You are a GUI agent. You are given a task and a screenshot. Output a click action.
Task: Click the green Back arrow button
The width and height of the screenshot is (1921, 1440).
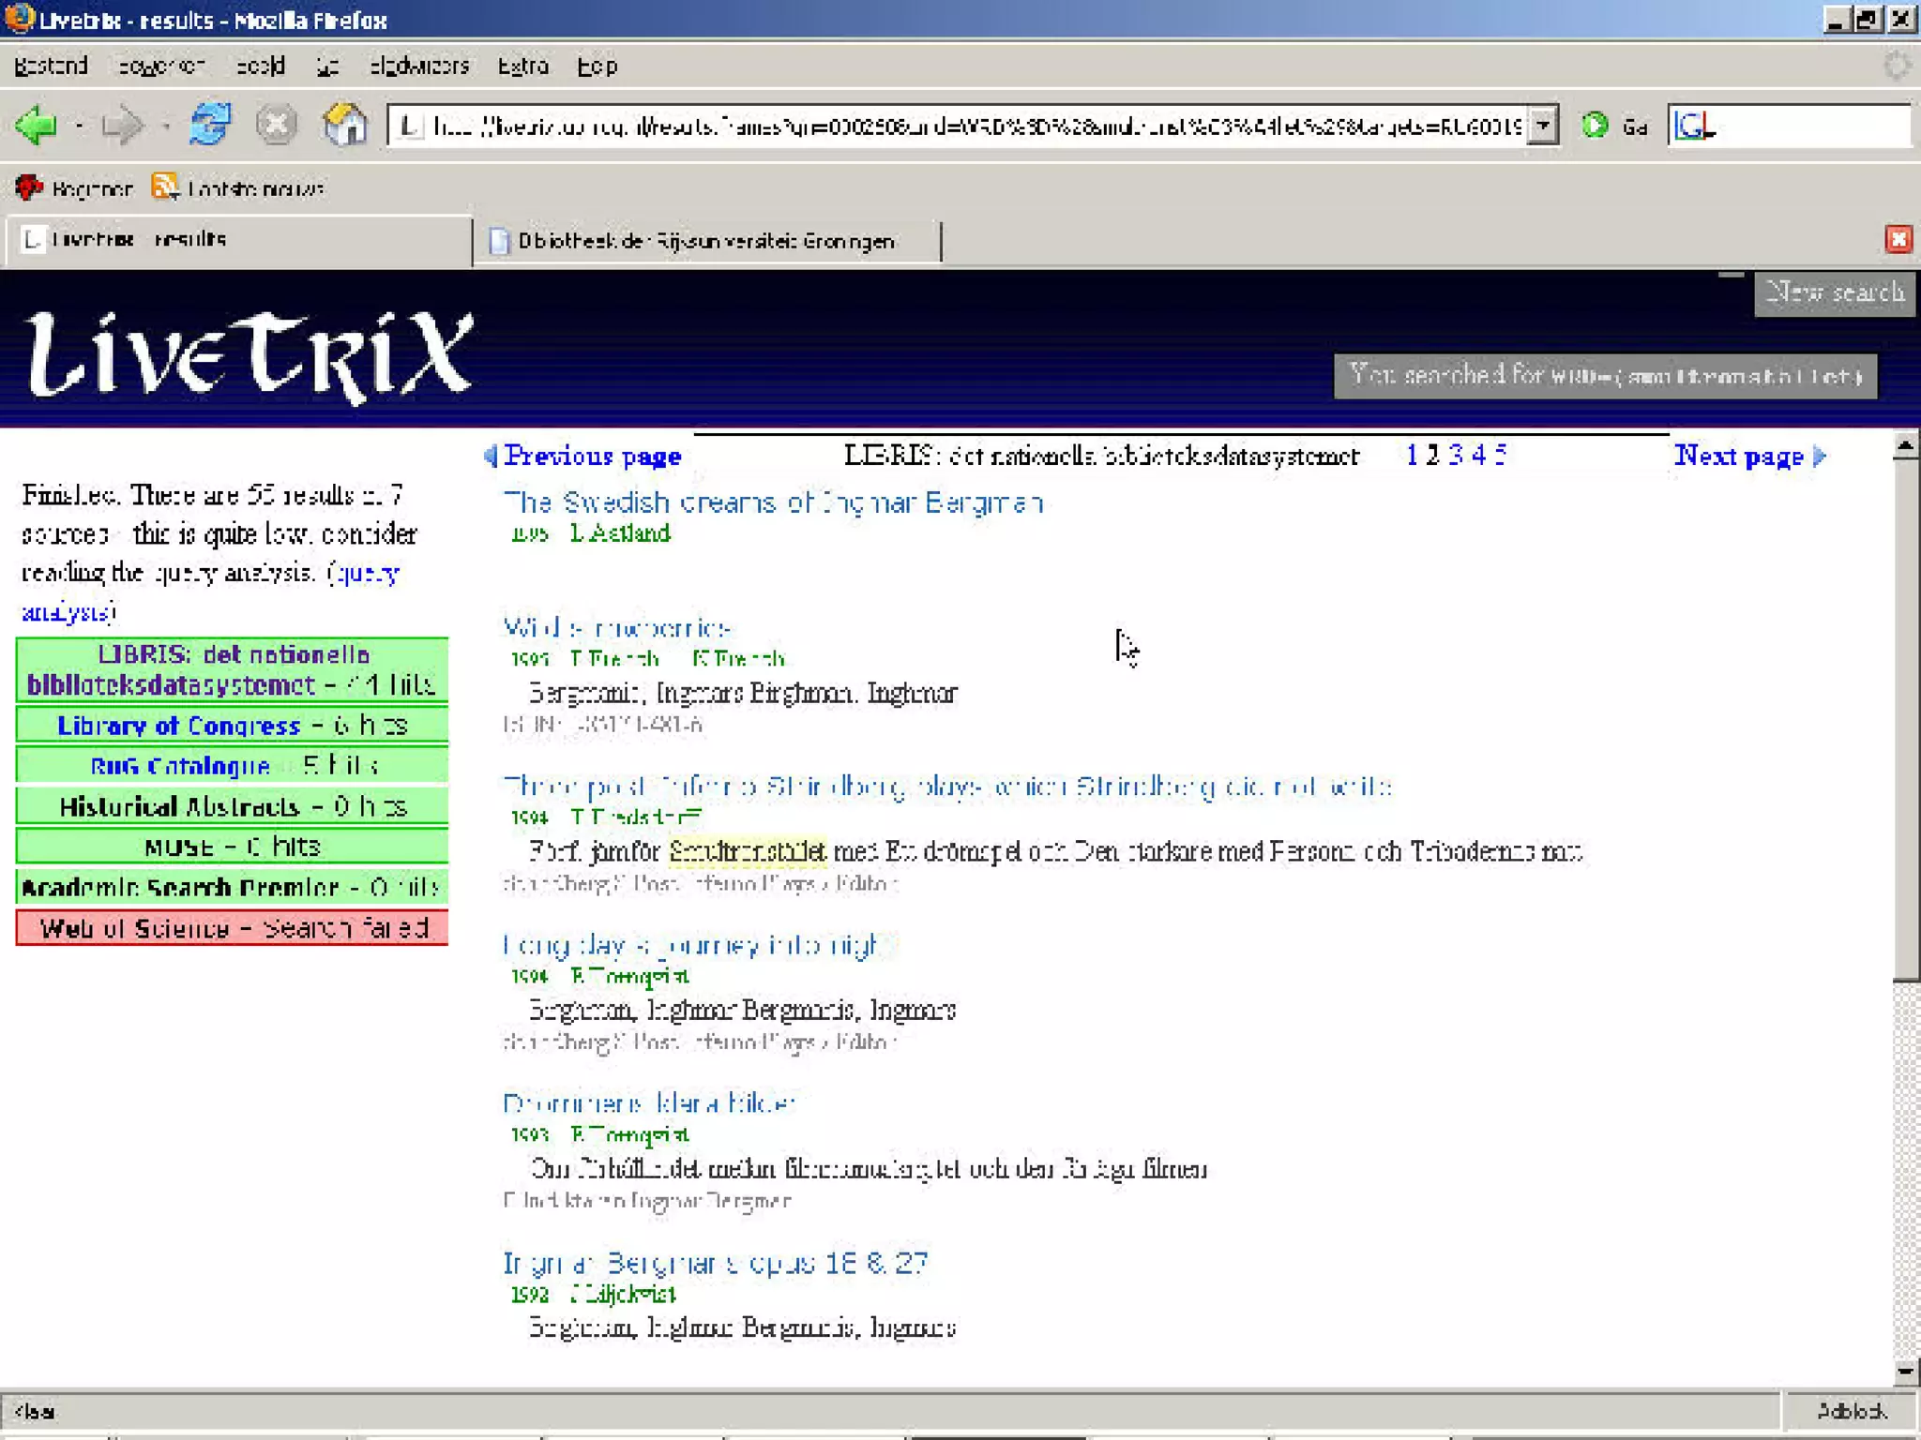click(38, 125)
